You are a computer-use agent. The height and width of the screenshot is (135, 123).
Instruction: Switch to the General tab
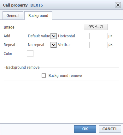13,16
